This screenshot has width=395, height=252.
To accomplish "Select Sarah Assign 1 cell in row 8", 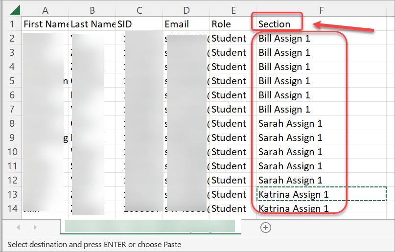I will point(322,123).
